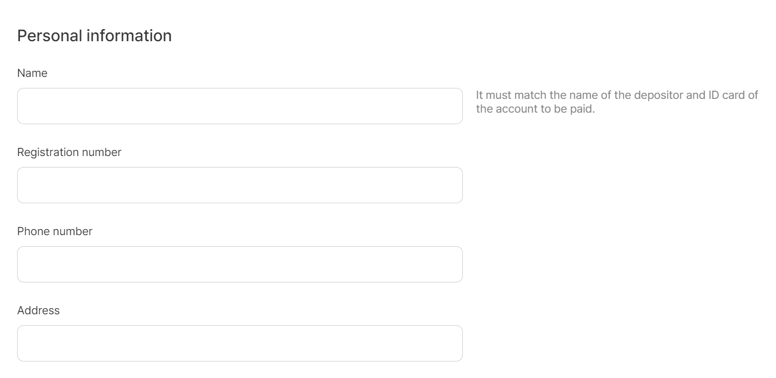
Task: Focus the Registration number text box
Action: point(239,185)
